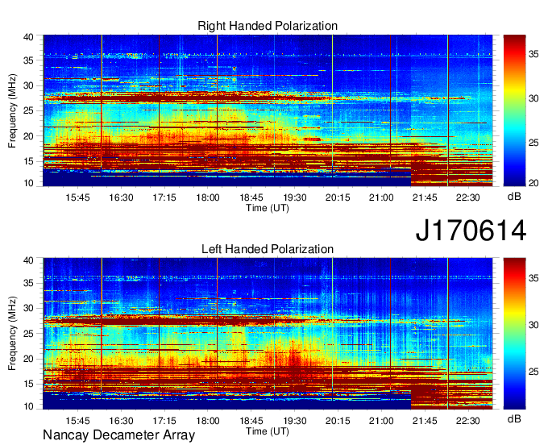This screenshot has width=548, height=445.
Task: Click the 35 dB value on the Right Handed plot's colorbar
Action: (x=533, y=54)
